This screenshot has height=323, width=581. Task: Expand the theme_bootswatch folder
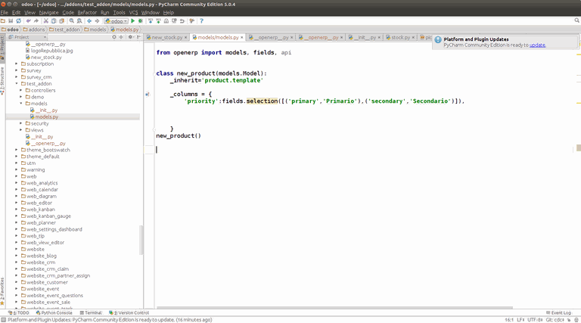click(17, 150)
